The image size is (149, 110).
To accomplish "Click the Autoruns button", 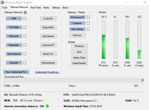I will (x=77, y=35).
